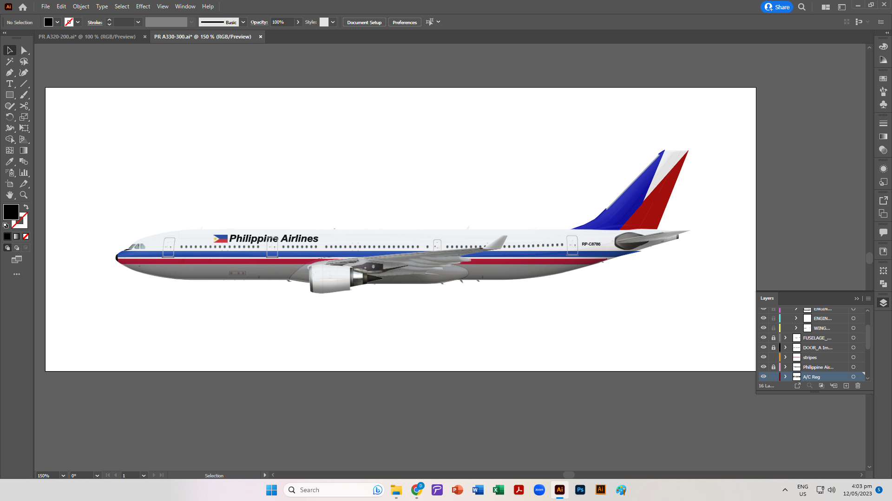Switch to PR A320-200.ai tab
This screenshot has width=892, height=501.
87,37
